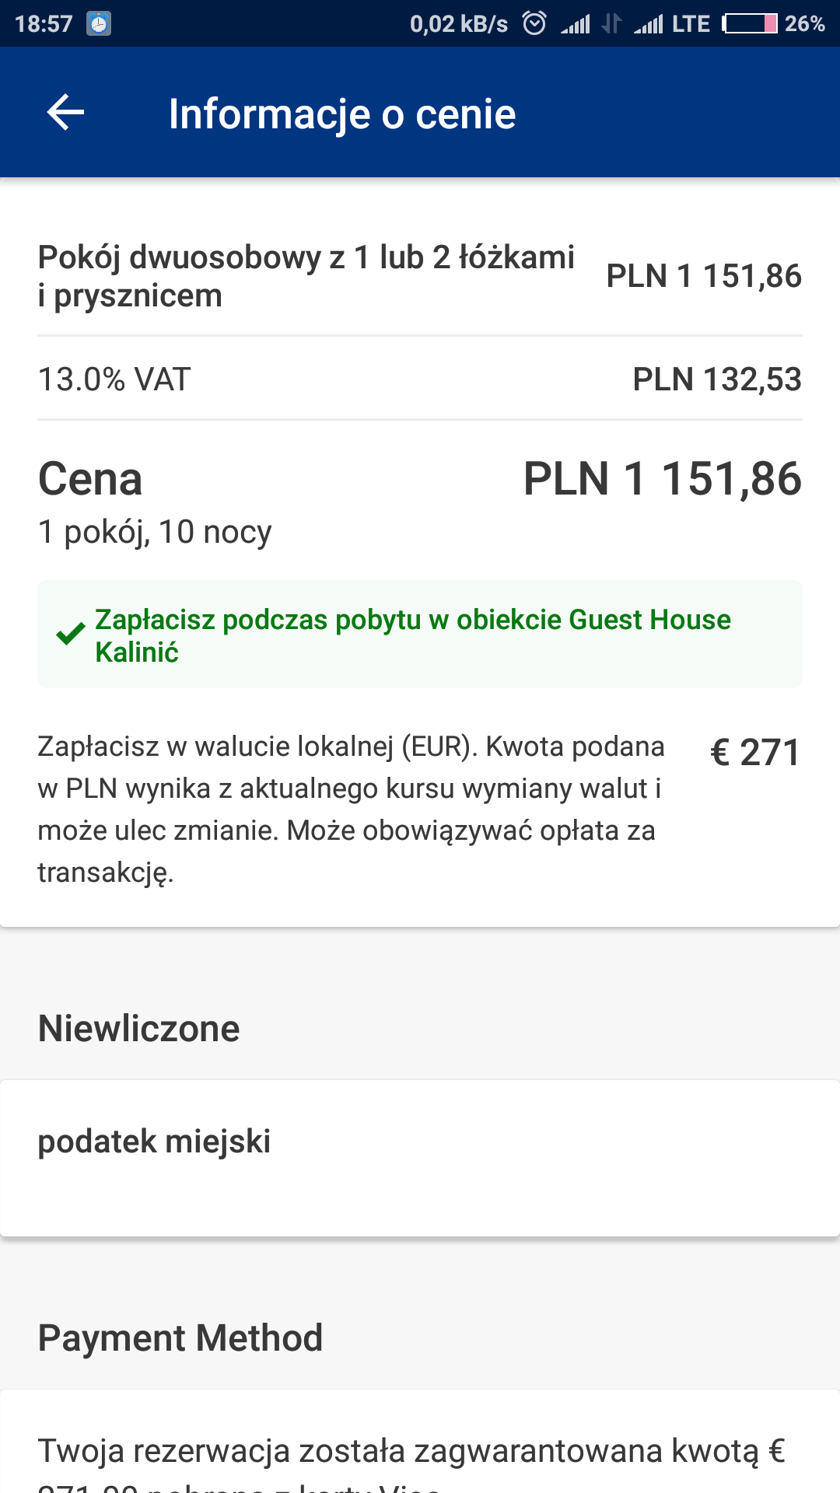Tap the battery indicator icon
This screenshot has width=840, height=1493.
pyautogui.click(x=749, y=23)
